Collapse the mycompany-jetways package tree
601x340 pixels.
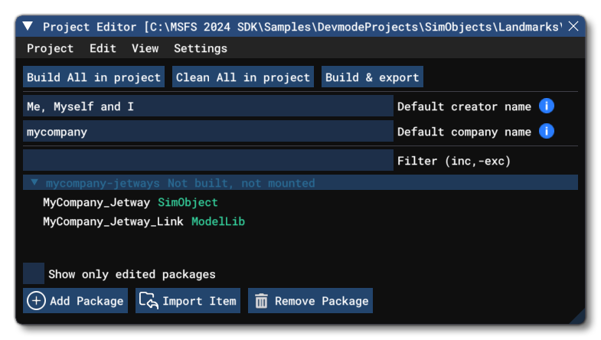34,183
